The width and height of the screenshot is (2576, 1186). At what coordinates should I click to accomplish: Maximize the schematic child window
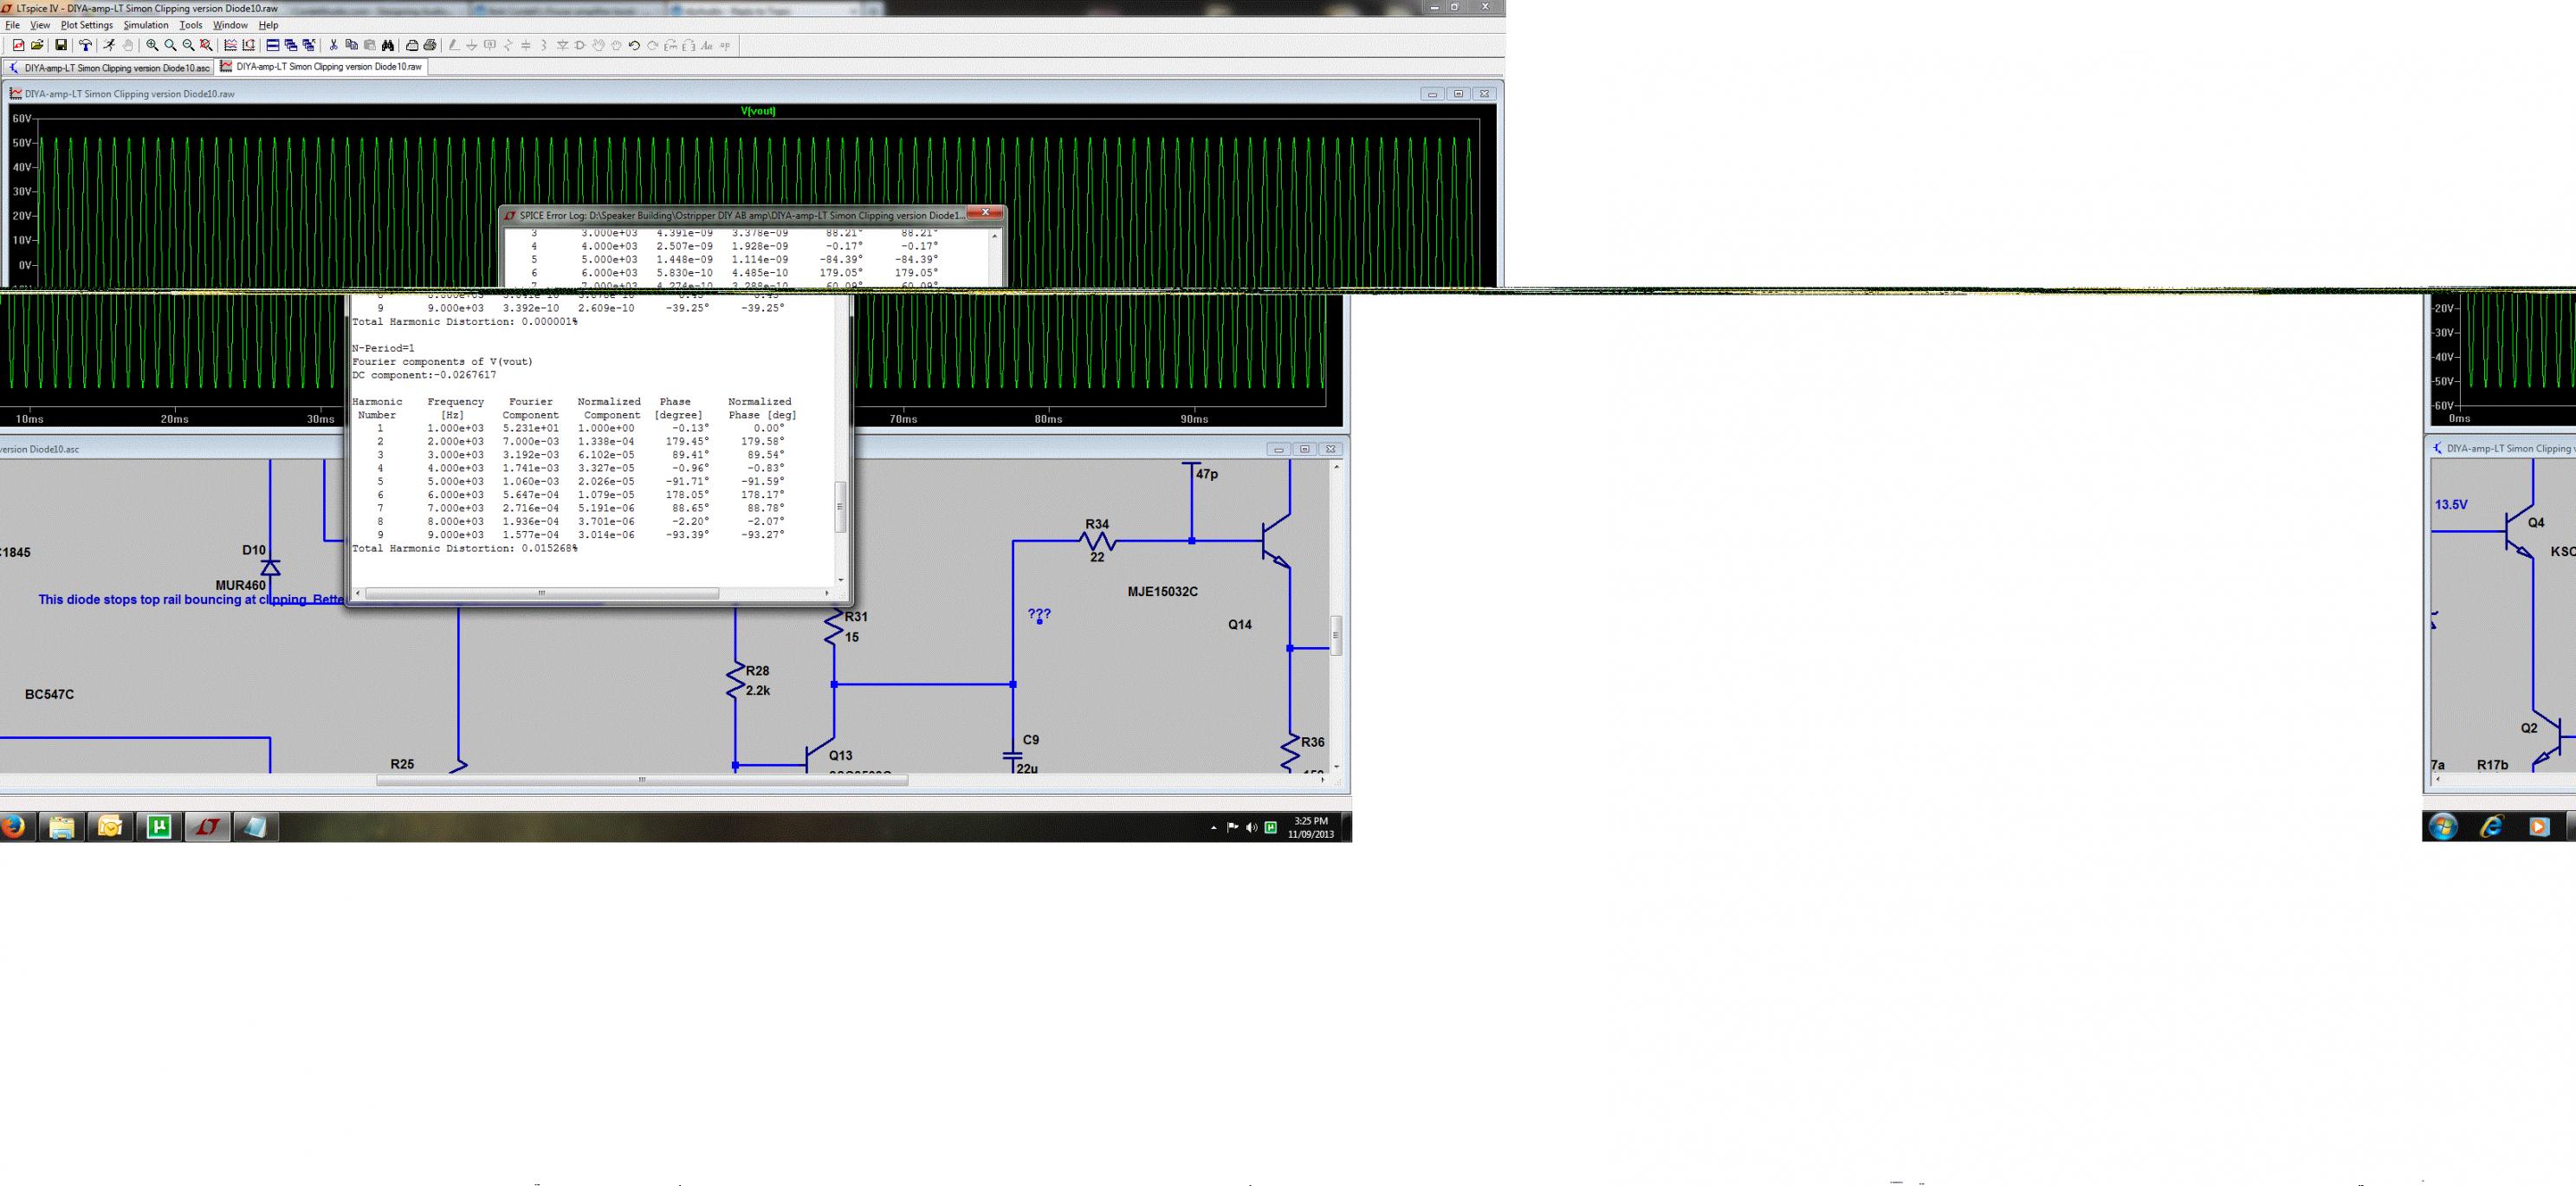click(x=1304, y=449)
